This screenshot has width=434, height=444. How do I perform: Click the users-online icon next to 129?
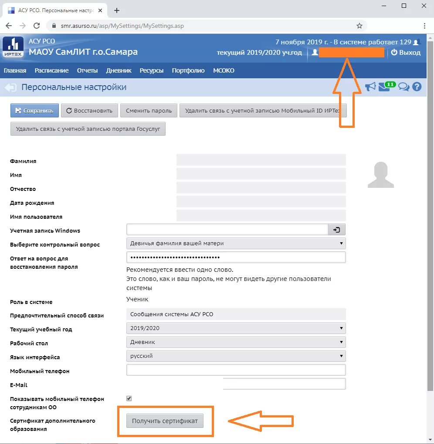pos(417,42)
